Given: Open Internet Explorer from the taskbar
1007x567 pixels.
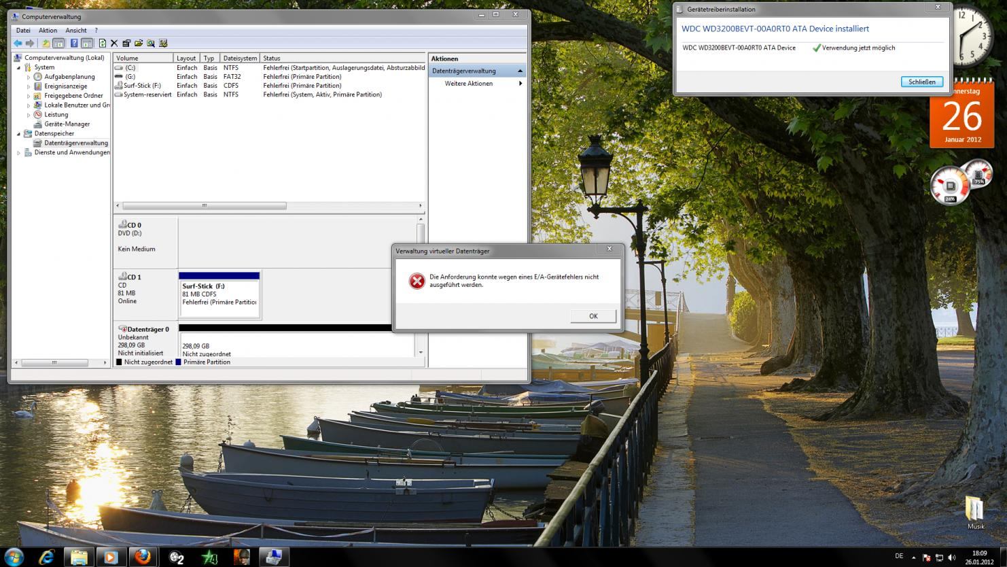Looking at the screenshot, I should click(x=46, y=557).
